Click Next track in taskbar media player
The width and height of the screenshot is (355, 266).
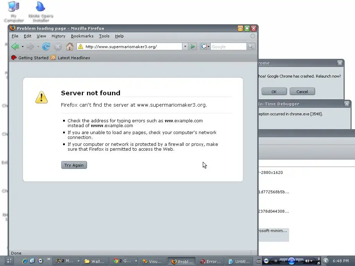click(300, 261)
